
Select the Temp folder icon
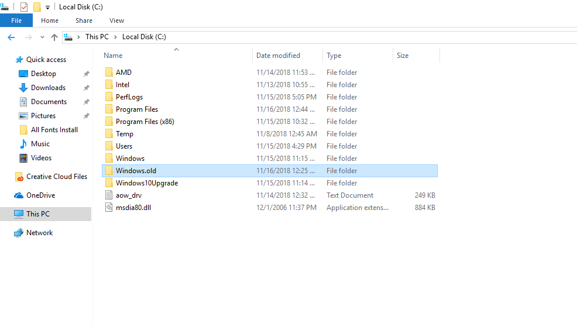click(109, 133)
